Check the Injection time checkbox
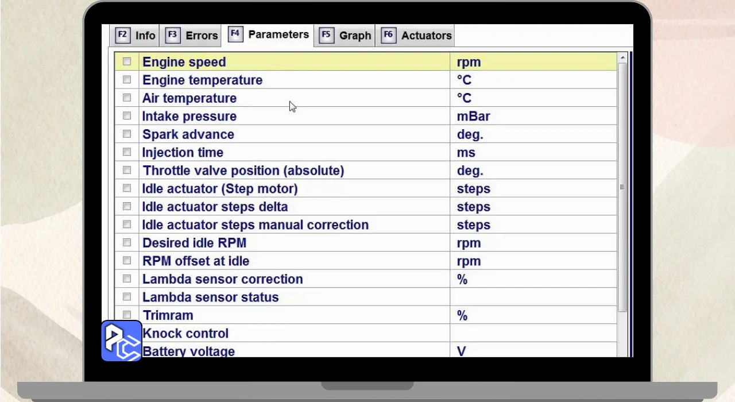The height and width of the screenshot is (402, 735). pos(127,152)
